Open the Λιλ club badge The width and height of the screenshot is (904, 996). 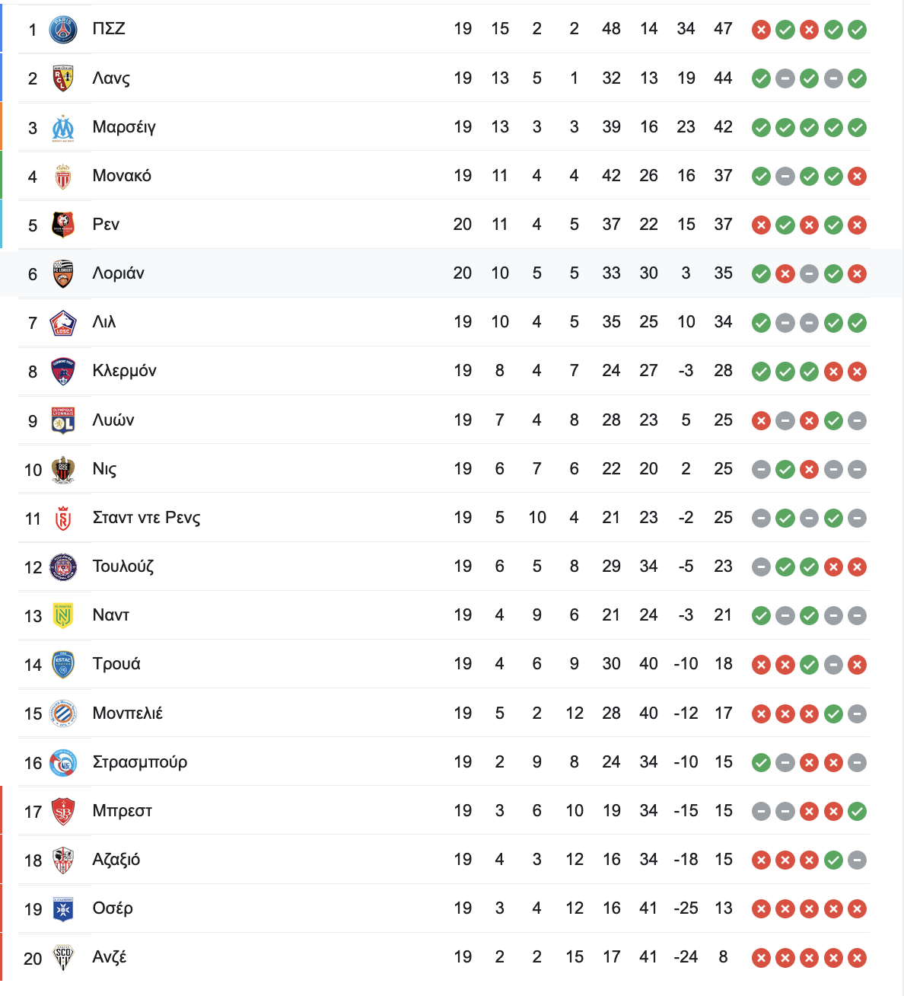click(63, 322)
